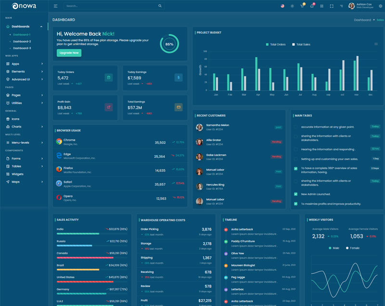This screenshot has height=306, width=385.
Task: Switch theme using the sun icon
Action: tap(292, 6)
